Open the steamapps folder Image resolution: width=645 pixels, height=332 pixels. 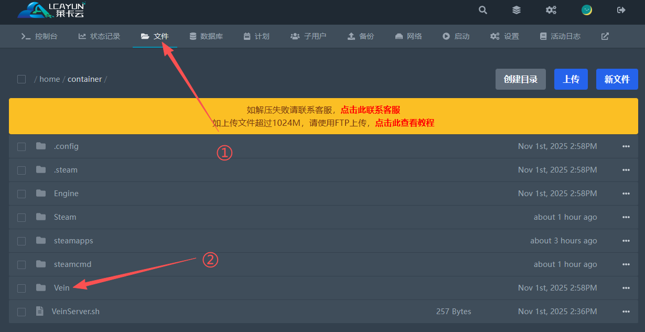click(73, 241)
